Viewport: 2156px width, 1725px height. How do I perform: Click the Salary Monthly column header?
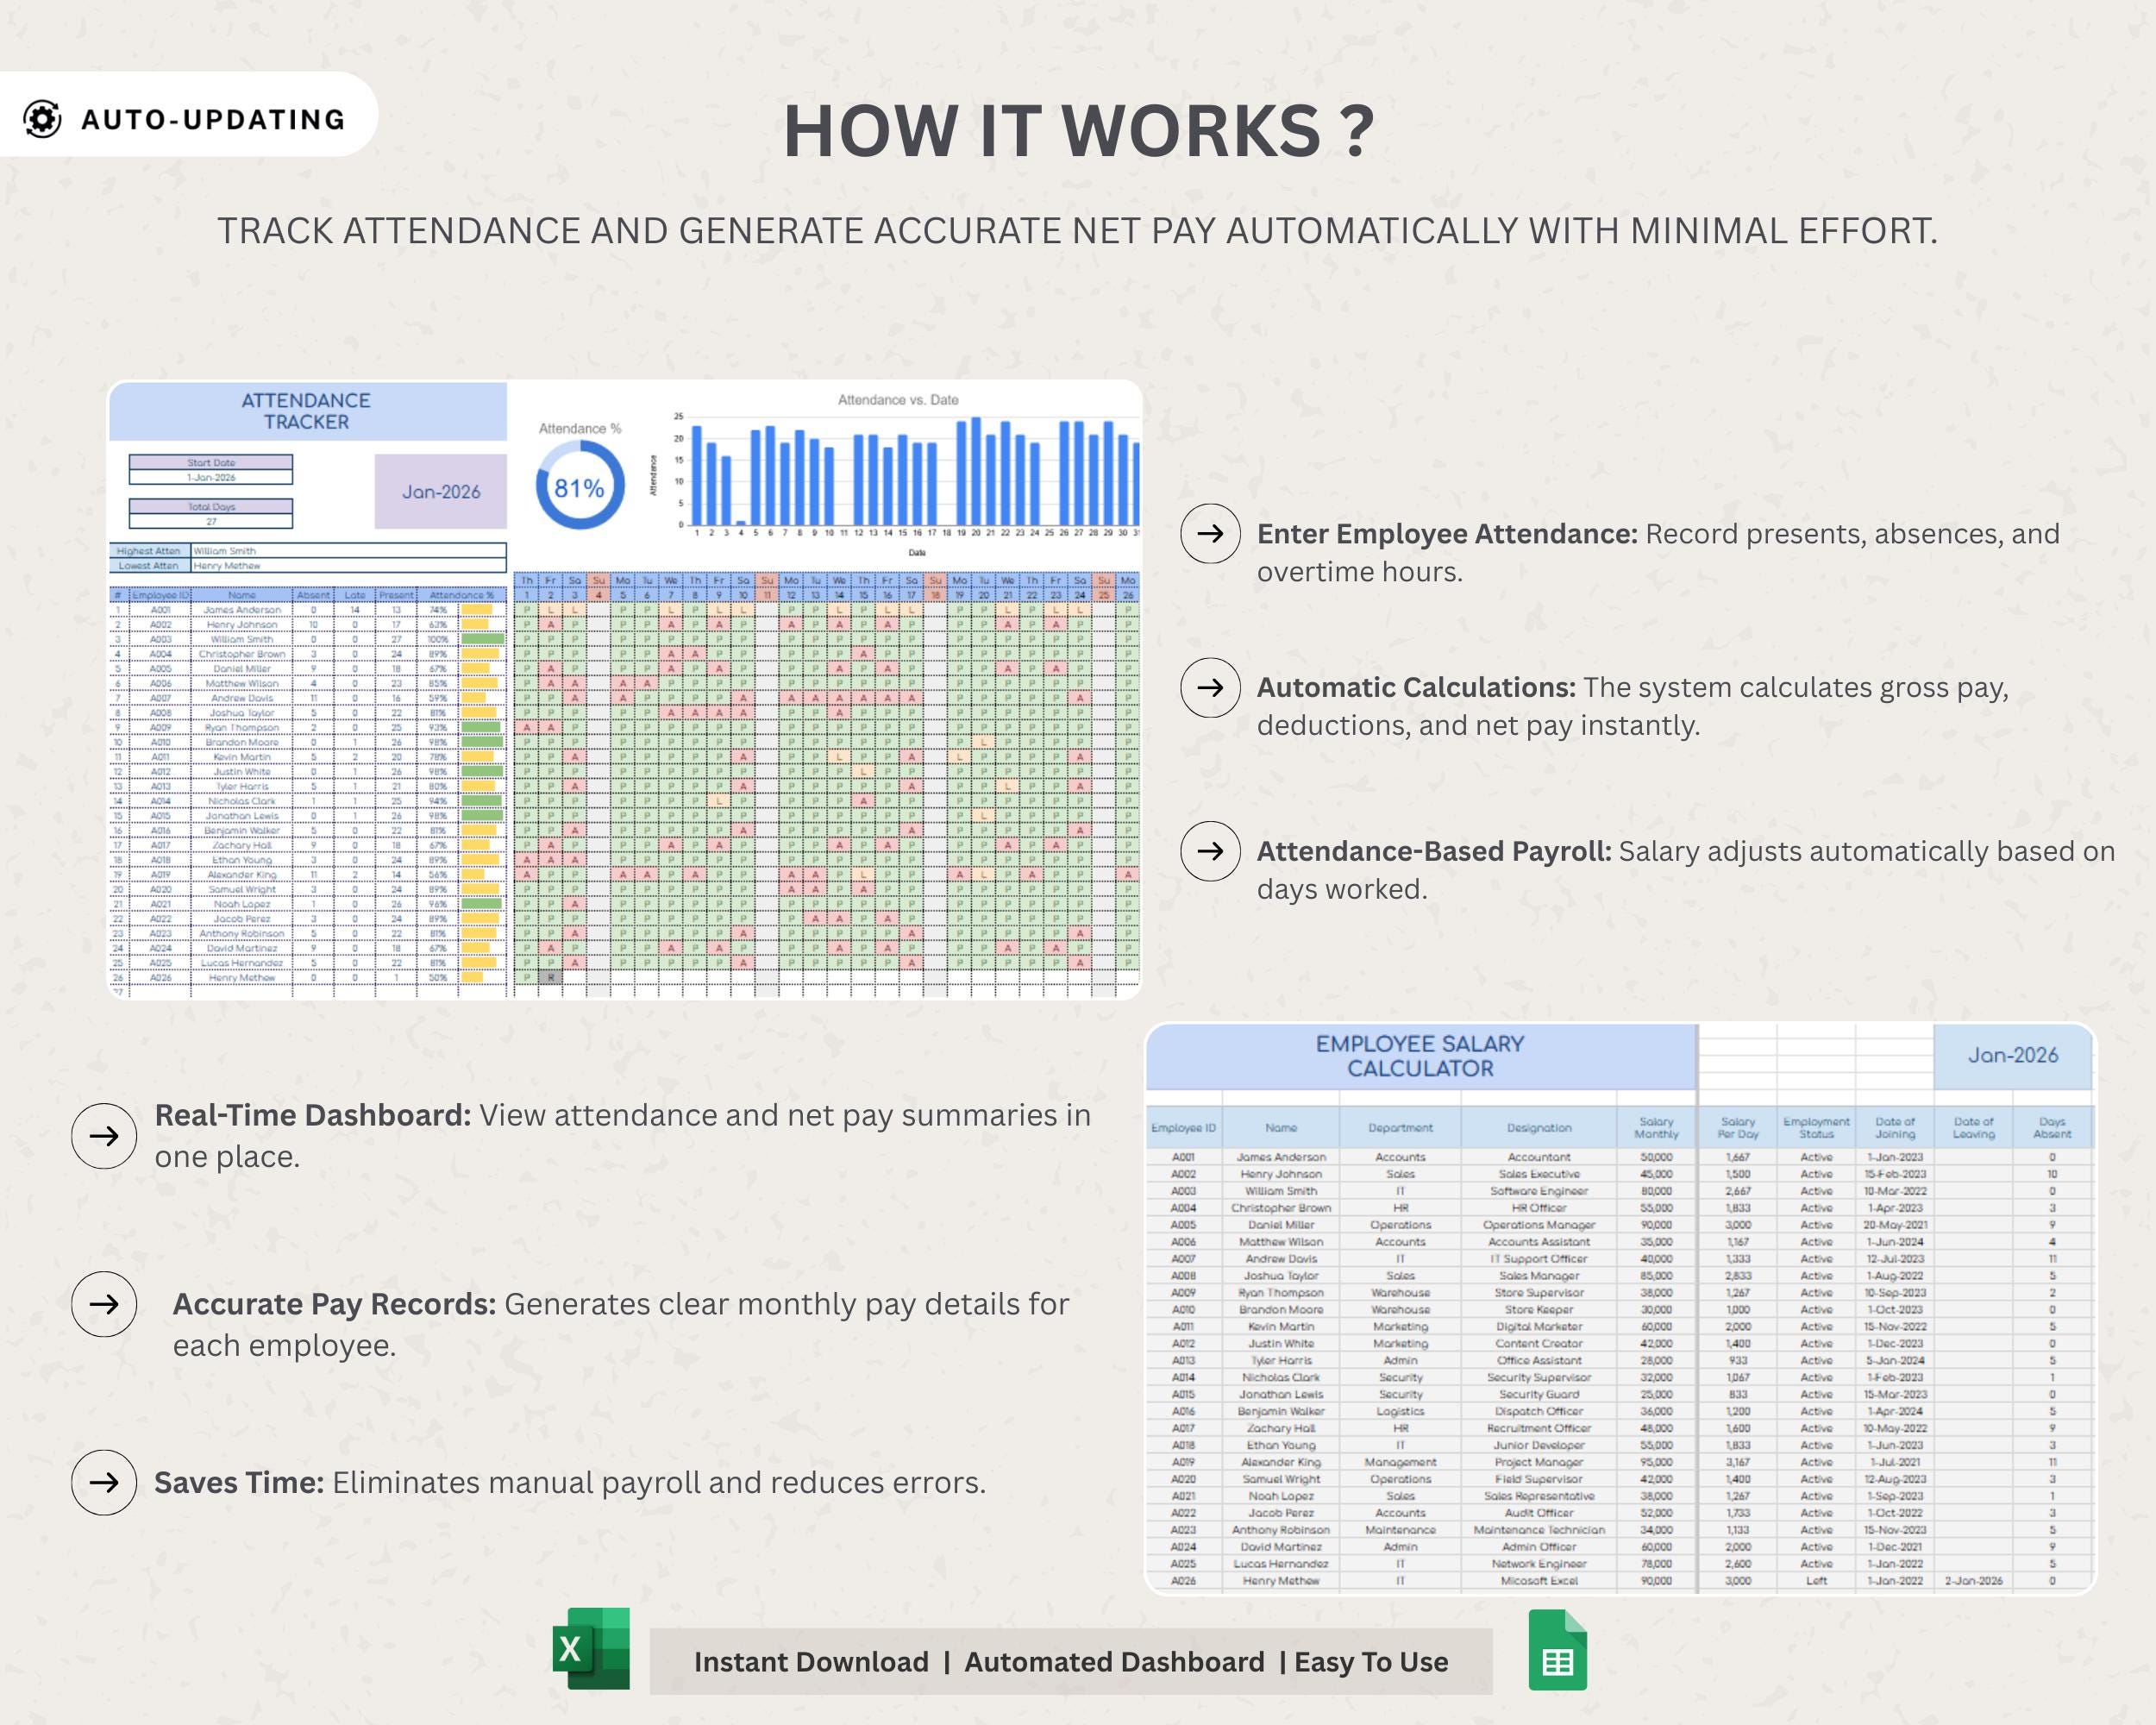[x=1656, y=1128]
